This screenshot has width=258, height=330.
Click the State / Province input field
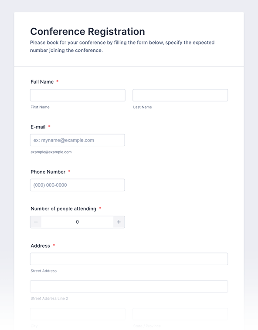click(180, 314)
